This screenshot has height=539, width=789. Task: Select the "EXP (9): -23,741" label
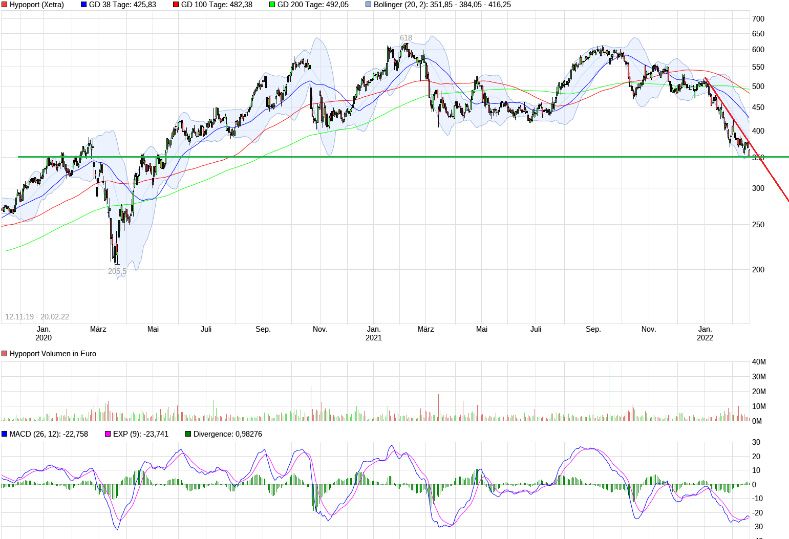coord(141,434)
